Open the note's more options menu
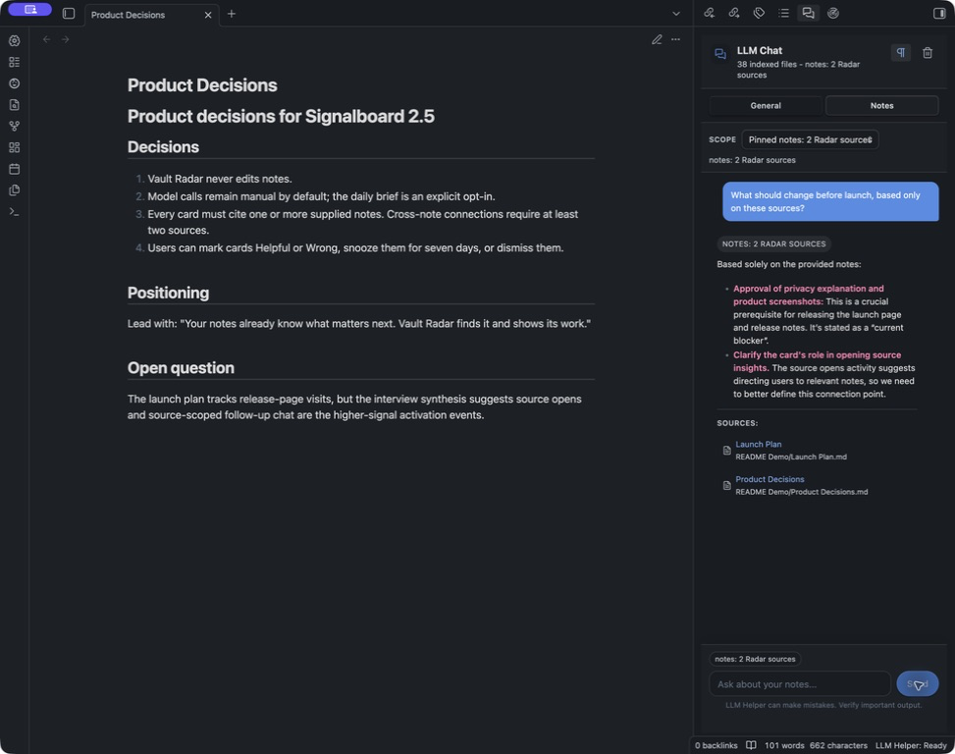Viewport: 955px width, 754px height. click(675, 39)
